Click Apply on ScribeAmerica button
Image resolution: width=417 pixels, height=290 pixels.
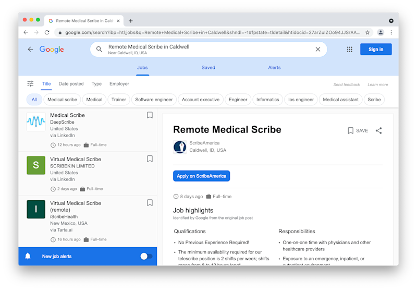tap(201, 176)
